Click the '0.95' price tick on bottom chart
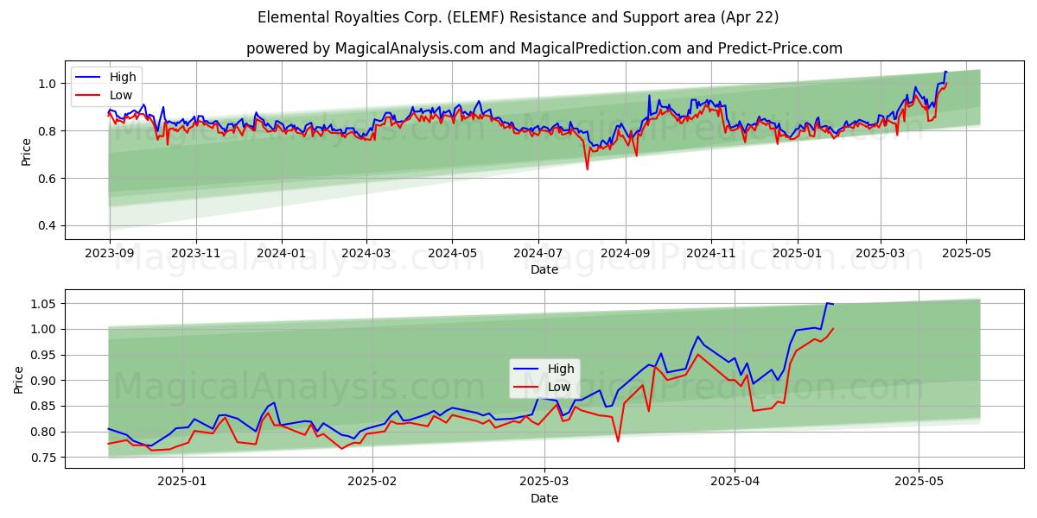 pos(44,355)
